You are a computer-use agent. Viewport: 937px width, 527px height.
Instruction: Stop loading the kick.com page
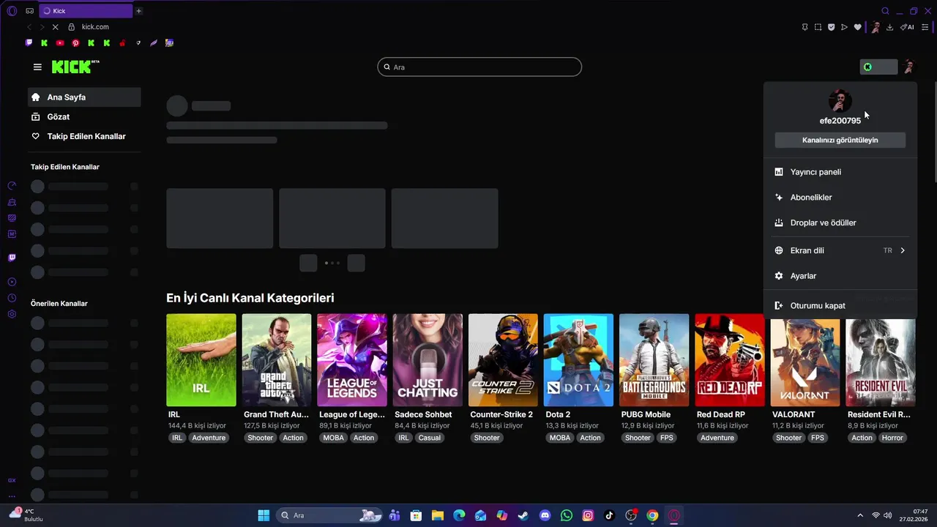pyautogui.click(x=55, y=27)
